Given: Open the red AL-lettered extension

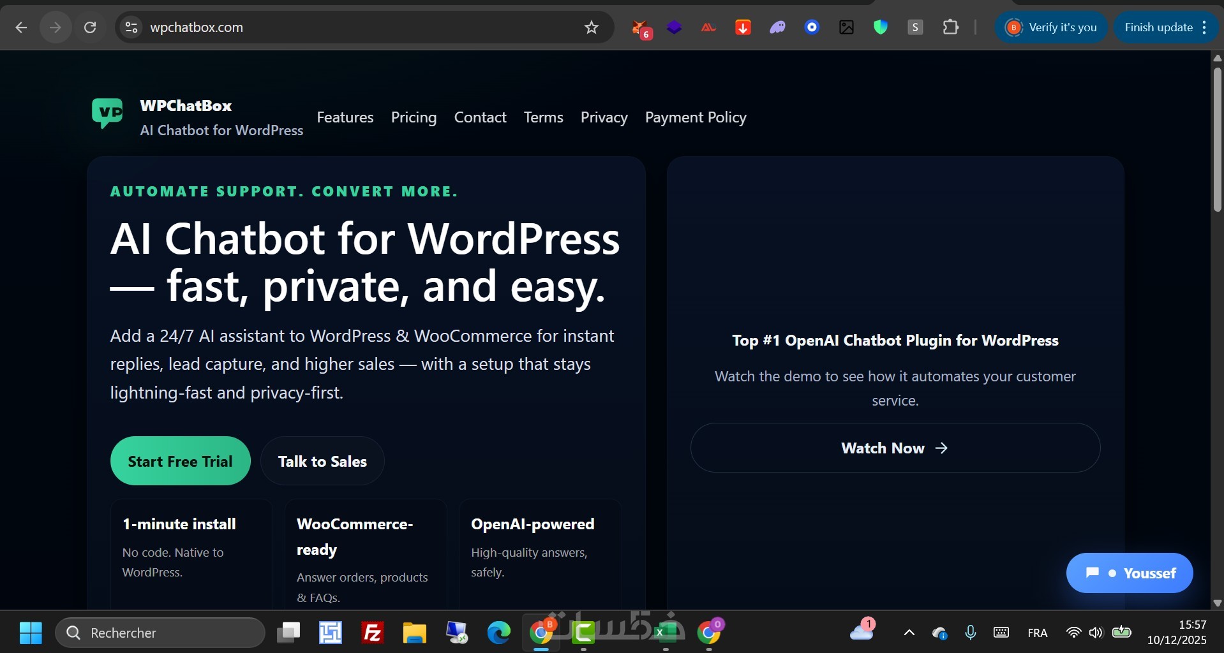Looking at the screenshot, I should (x=708, y=27).
